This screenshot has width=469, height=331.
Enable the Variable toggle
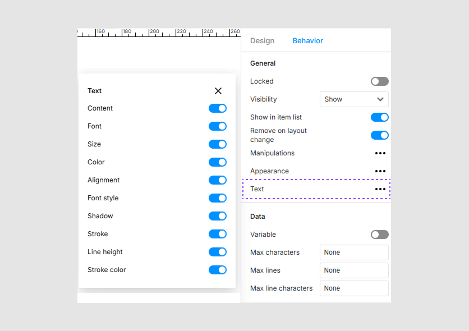[x=379, y=235]
